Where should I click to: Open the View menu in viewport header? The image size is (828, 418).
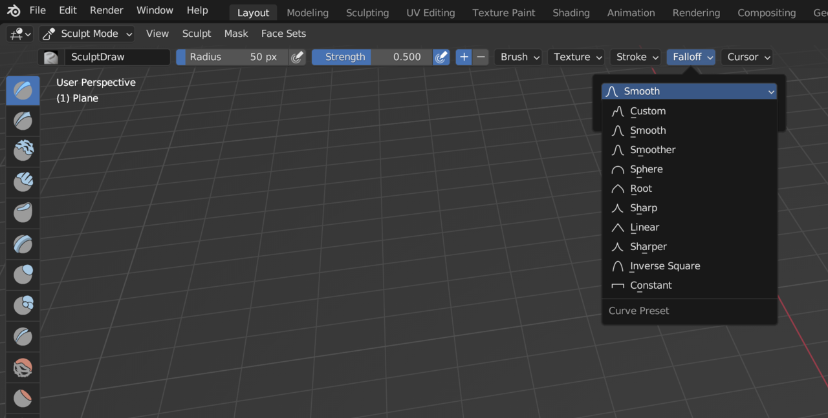pyautogui.click(x=157, y=34)
